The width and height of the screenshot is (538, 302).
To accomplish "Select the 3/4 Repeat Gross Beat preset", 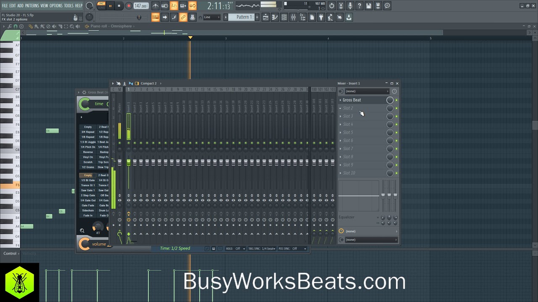I will tap(88, 132).
